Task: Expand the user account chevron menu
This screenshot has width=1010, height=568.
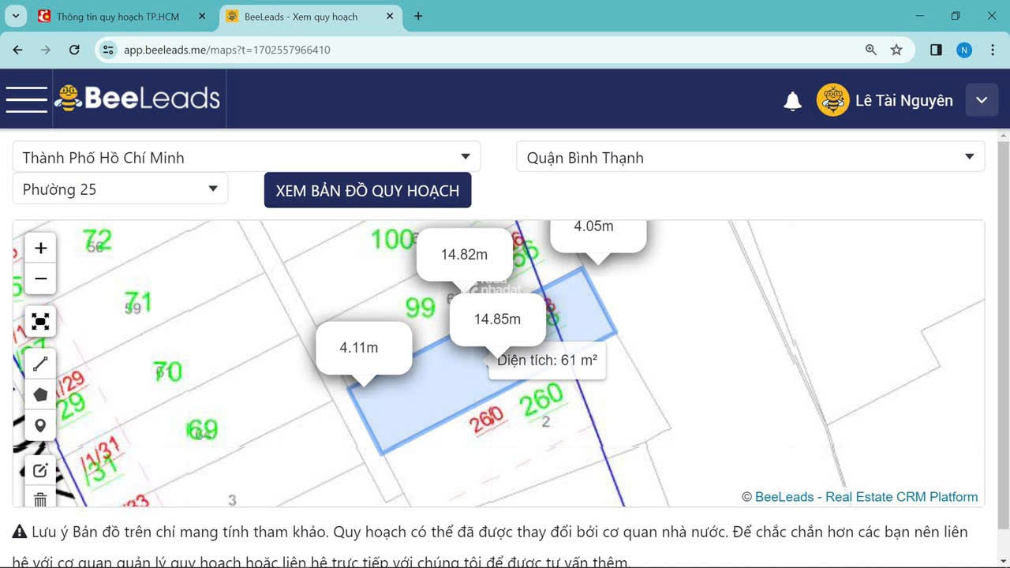Action: 982,100
